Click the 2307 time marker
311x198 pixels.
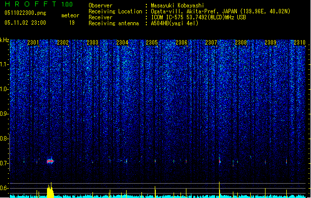tap(211, 43)
